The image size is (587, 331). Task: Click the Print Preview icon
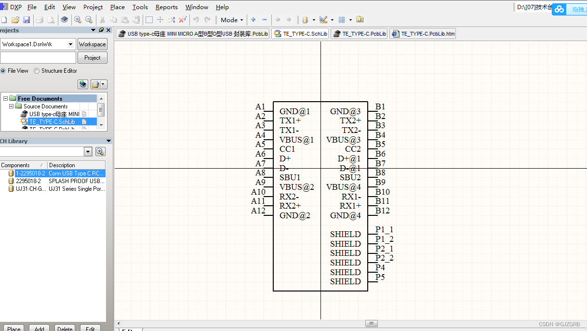51,20
